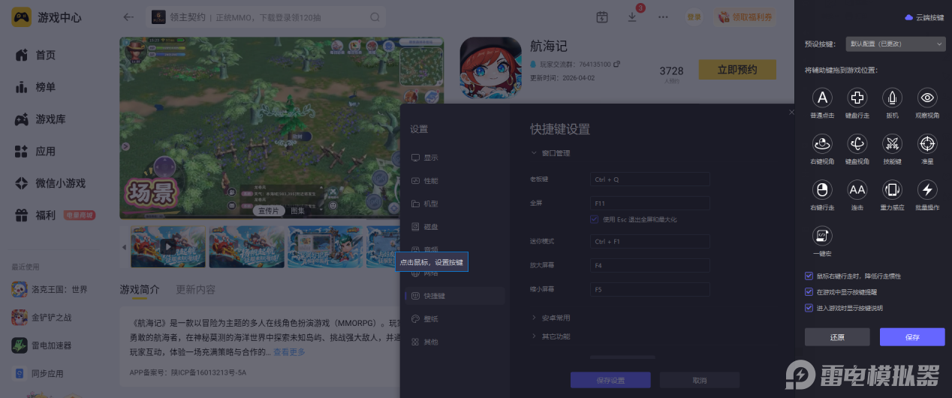
Task: Click the search magnifier in the search box
Action: 375,17
